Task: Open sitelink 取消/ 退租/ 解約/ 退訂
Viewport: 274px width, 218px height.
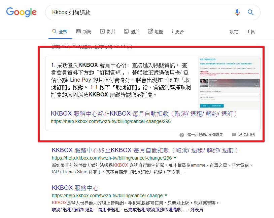Action: coord(73,210)
